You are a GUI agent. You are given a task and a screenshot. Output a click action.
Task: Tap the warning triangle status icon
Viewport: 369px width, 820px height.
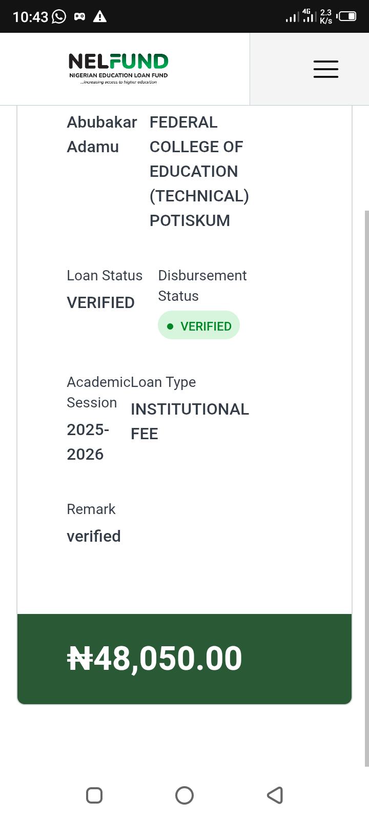100,17
